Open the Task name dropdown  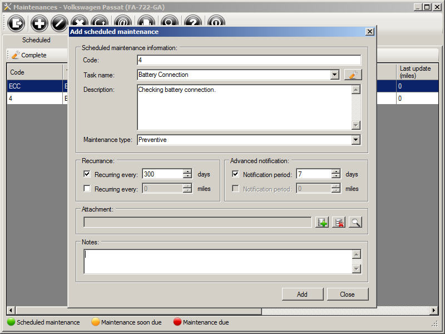[334, 75]
